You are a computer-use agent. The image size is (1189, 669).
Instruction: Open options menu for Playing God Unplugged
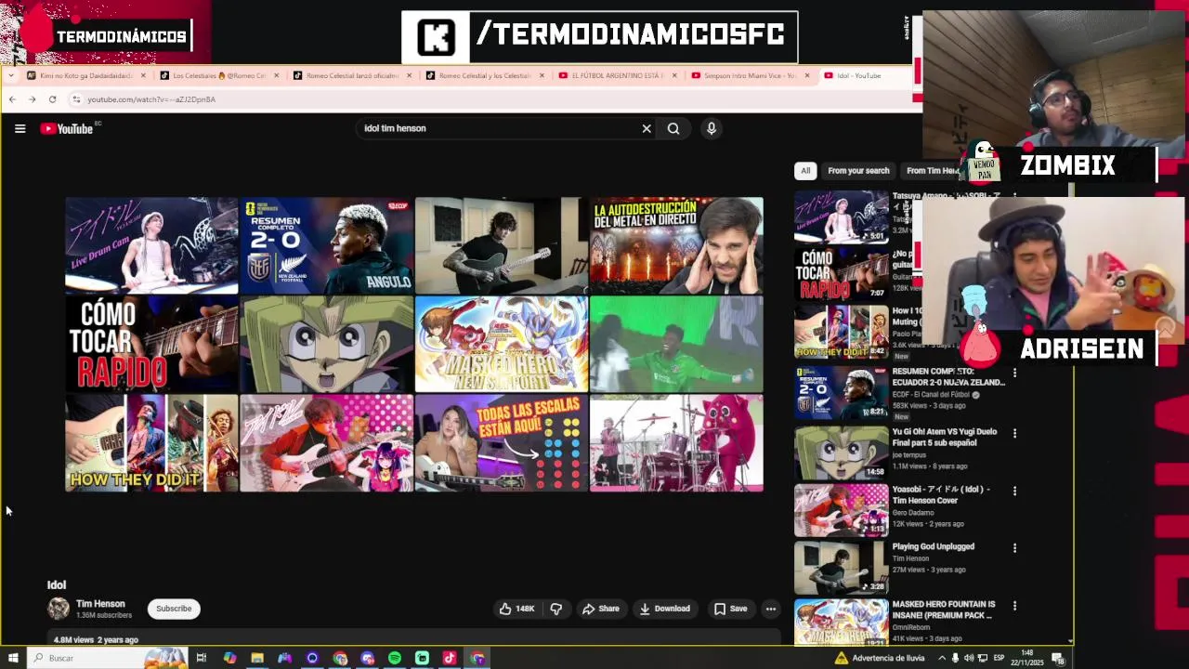(1014, 548)
